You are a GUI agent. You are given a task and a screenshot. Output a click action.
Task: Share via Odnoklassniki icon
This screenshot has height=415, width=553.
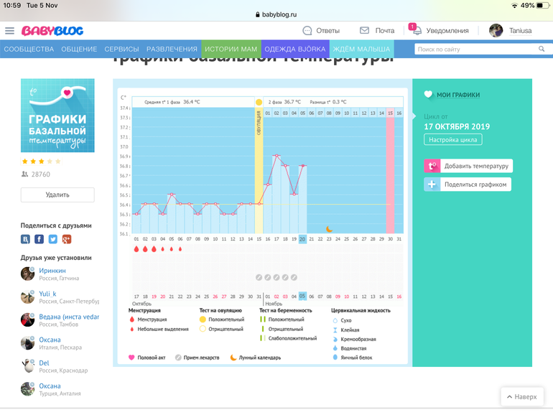pos(65,239)
